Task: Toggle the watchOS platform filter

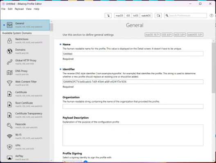Action: (x=146, y=16)
